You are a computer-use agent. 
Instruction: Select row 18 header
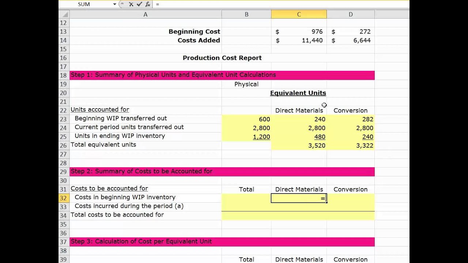pos(64,75)
